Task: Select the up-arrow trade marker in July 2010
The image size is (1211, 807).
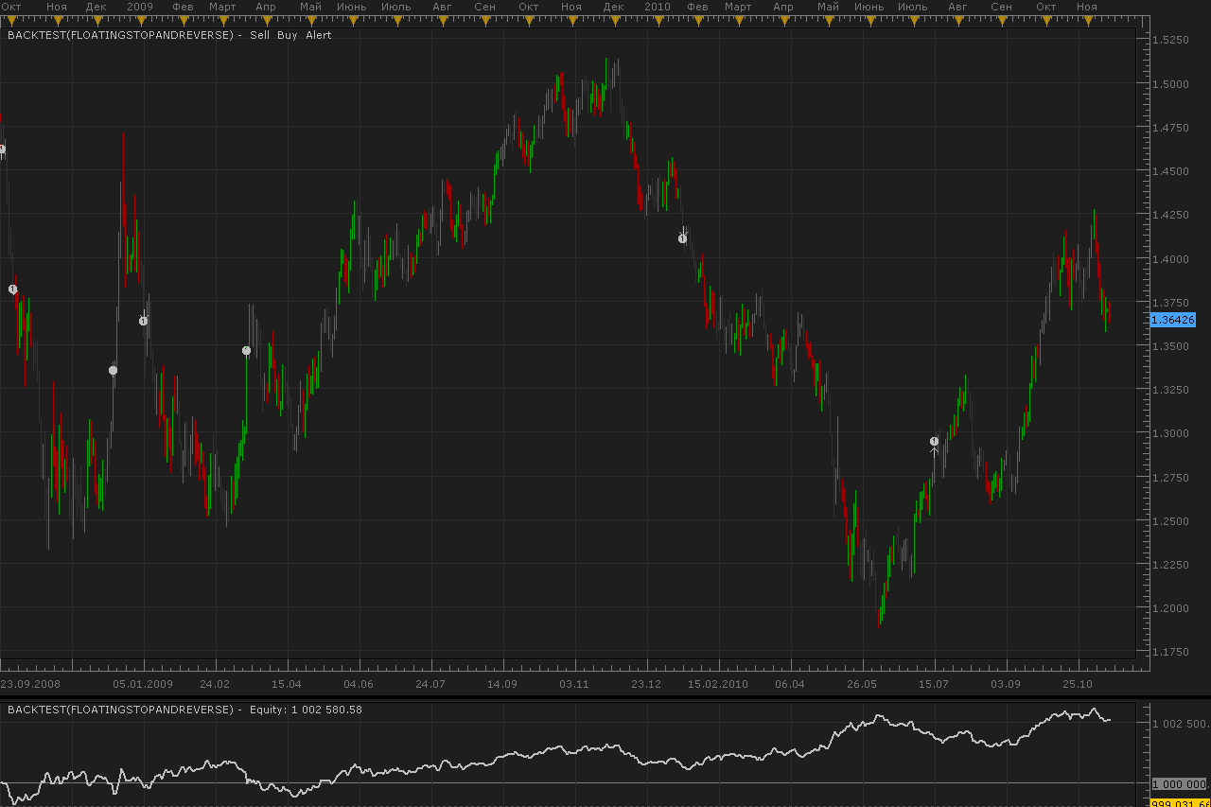Action: 935,445
